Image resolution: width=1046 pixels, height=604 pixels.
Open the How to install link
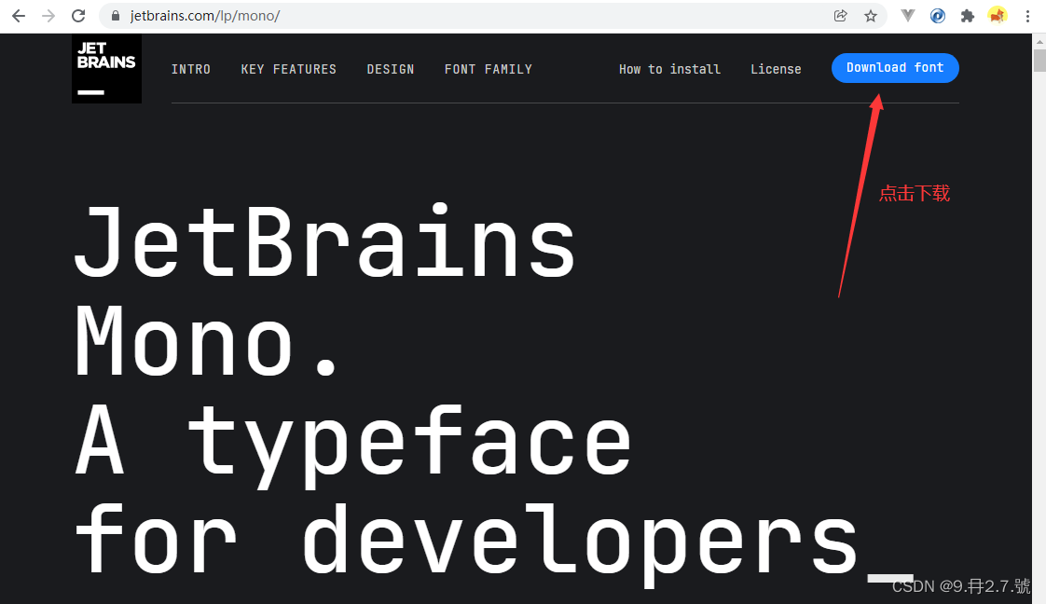click(669, 69)
